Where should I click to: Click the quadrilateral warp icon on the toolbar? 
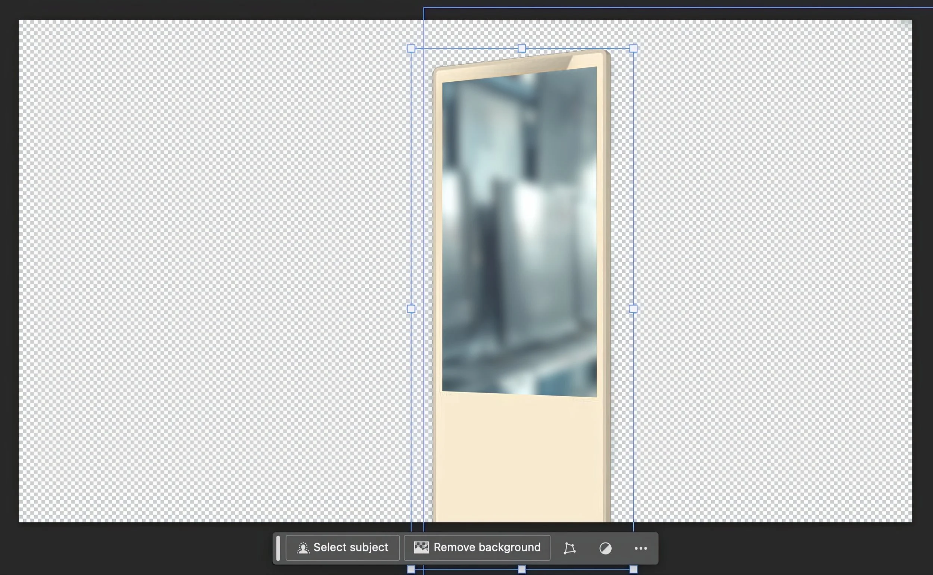coord(570,548)
